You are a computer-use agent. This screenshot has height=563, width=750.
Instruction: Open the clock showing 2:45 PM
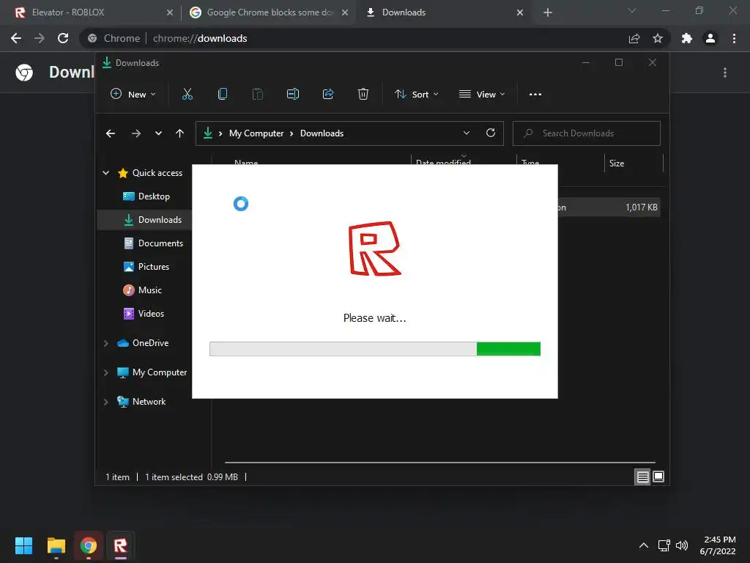(718, 545)
